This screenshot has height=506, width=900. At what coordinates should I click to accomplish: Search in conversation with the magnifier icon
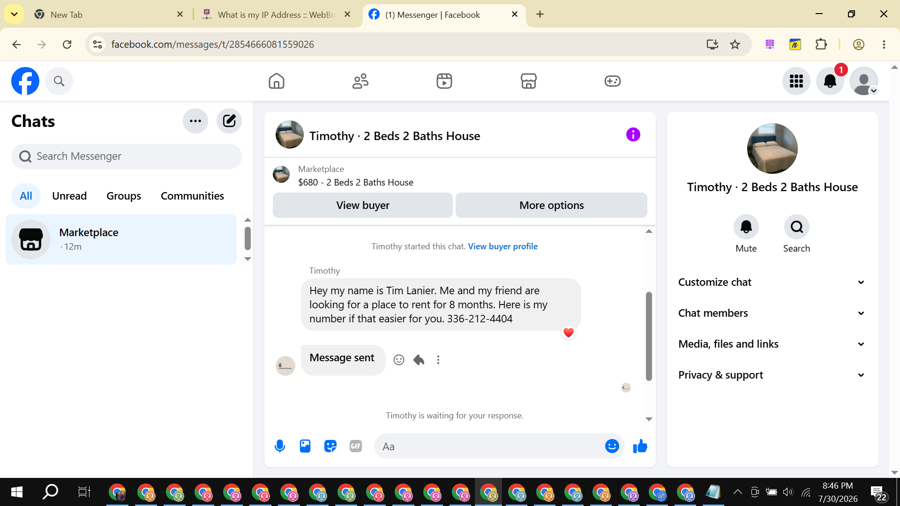(x=797, y=227)
